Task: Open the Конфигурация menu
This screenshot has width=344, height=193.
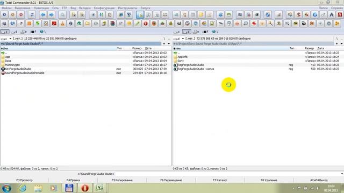Action: pos(104,8)
